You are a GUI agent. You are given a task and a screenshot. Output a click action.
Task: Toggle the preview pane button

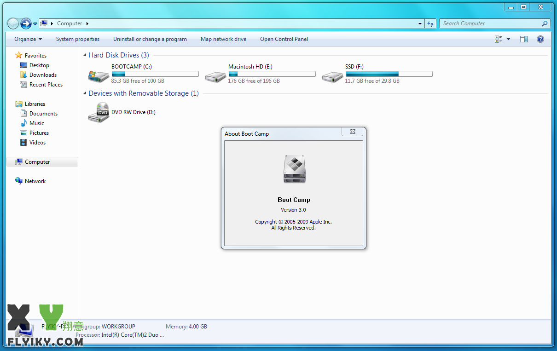pyautogui.click(x=524, y=39)
